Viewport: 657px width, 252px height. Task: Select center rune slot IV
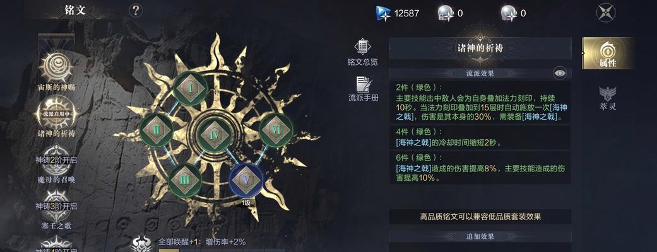pos(214,135)
